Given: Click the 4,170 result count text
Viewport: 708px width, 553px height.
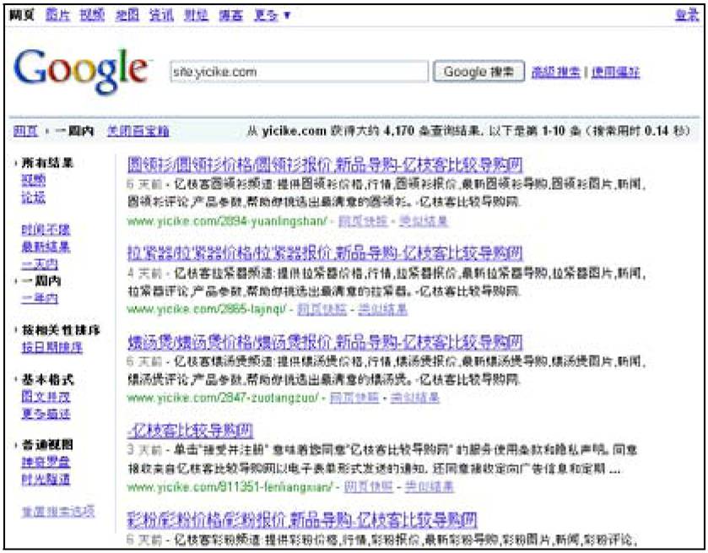Looking at the screenshot, I should pos(398,131).
